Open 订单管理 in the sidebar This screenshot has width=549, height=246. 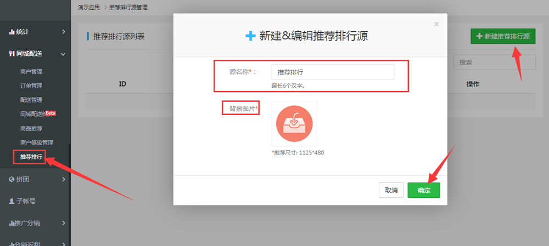click(31, 85)
